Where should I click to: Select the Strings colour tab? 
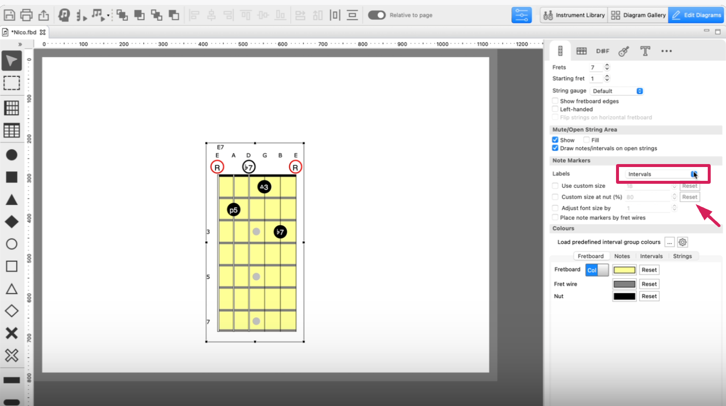682,256
